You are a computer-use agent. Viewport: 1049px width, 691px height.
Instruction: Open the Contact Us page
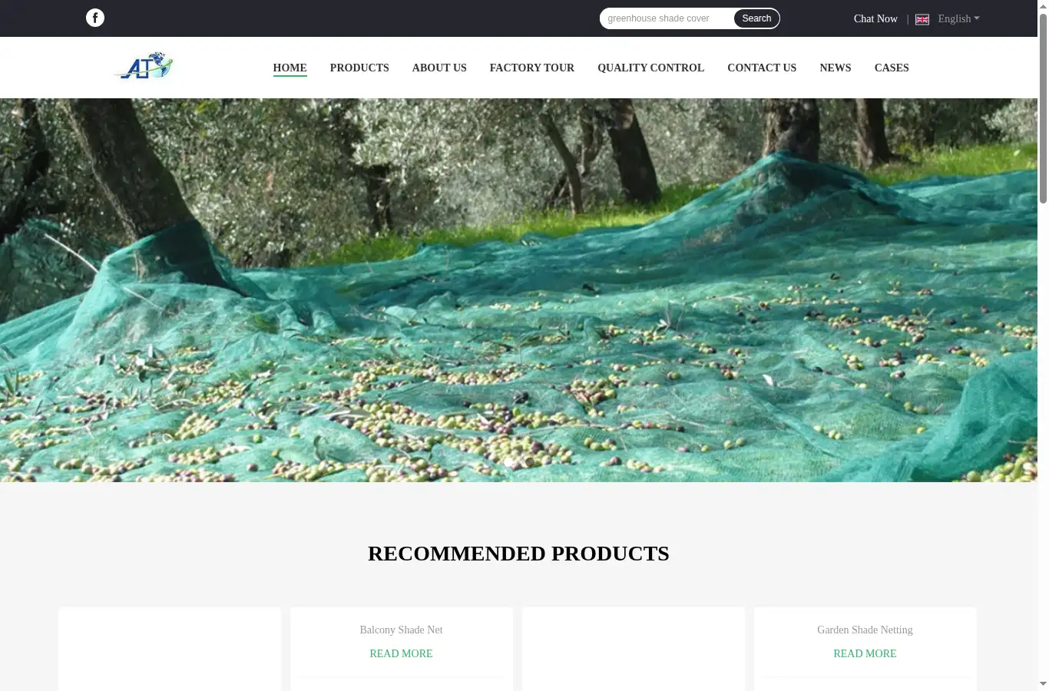pos(762,68)
